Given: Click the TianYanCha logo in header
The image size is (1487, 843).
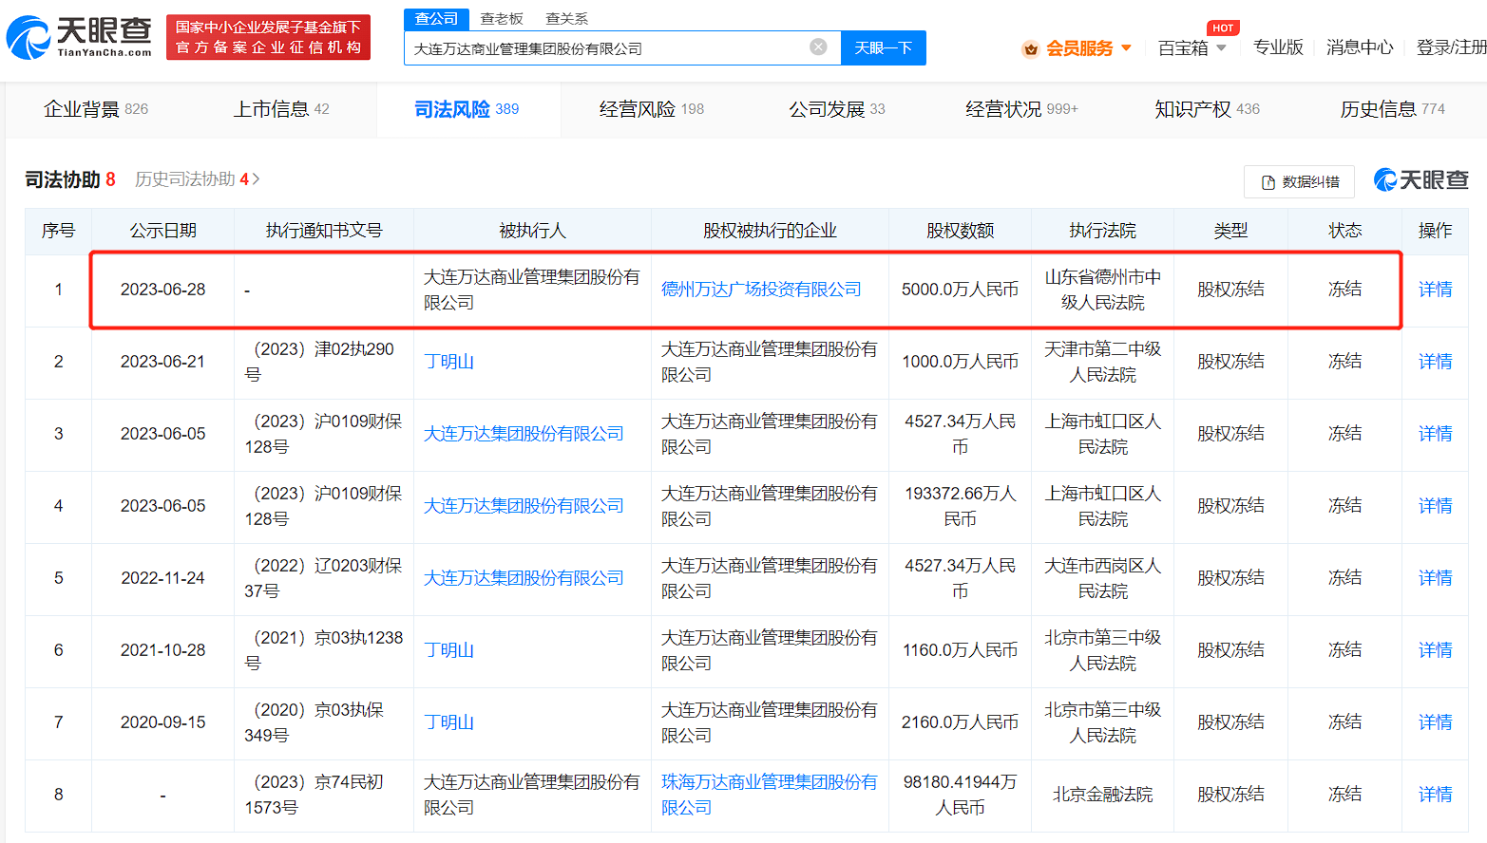Looking at the screenshot, I should (79, 37).
